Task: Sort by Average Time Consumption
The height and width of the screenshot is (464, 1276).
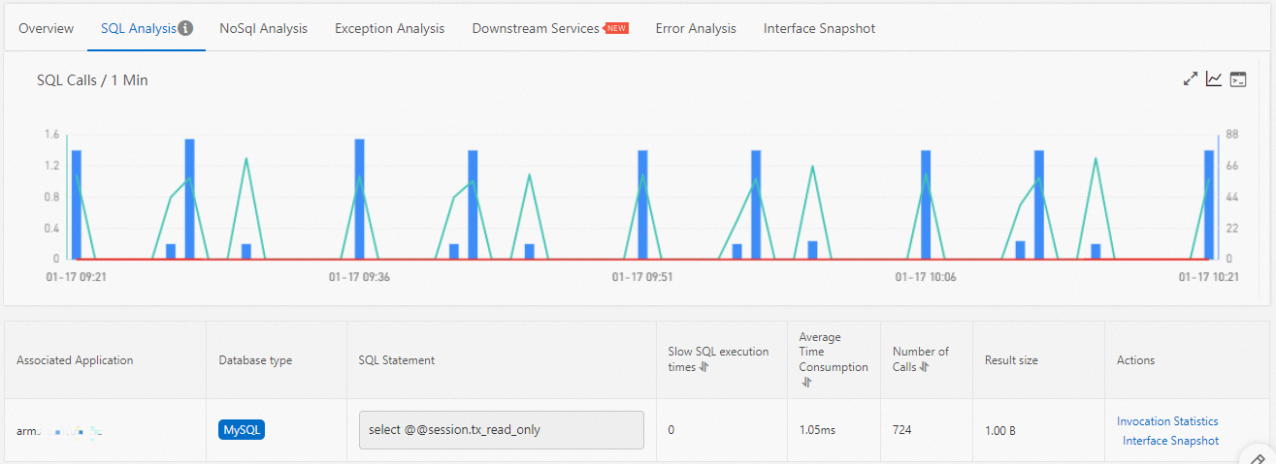Action: point(806,382)
